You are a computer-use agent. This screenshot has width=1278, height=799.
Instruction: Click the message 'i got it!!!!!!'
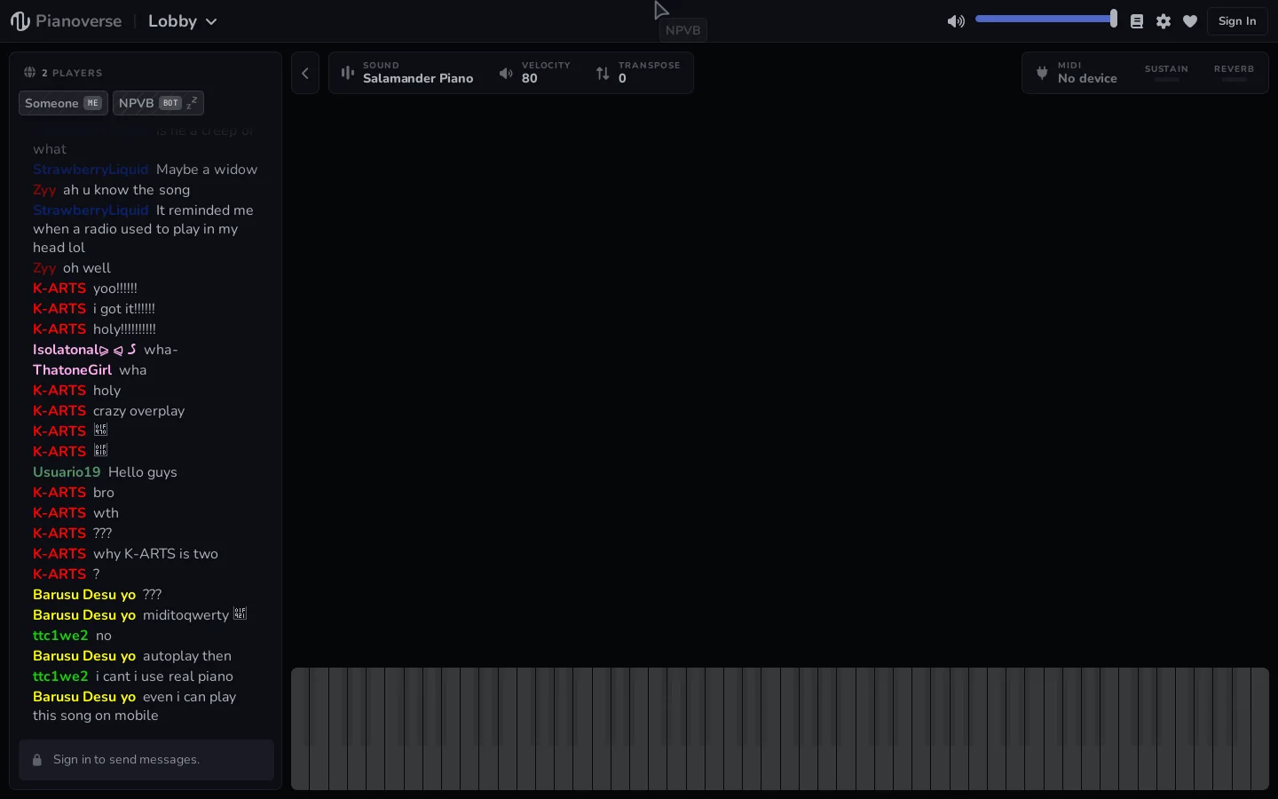124,309
